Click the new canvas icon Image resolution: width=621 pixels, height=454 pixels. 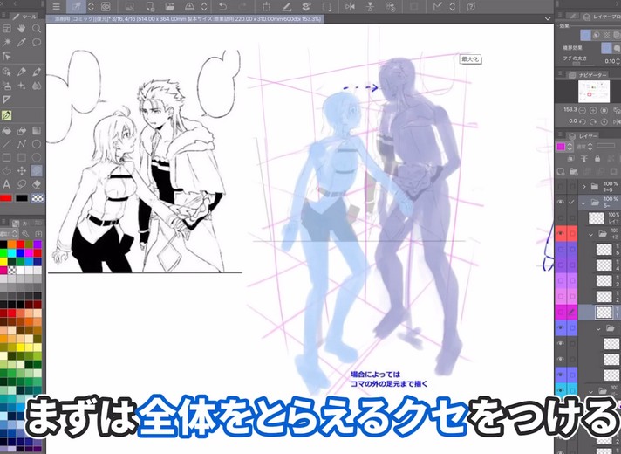(x=129, y=7)
